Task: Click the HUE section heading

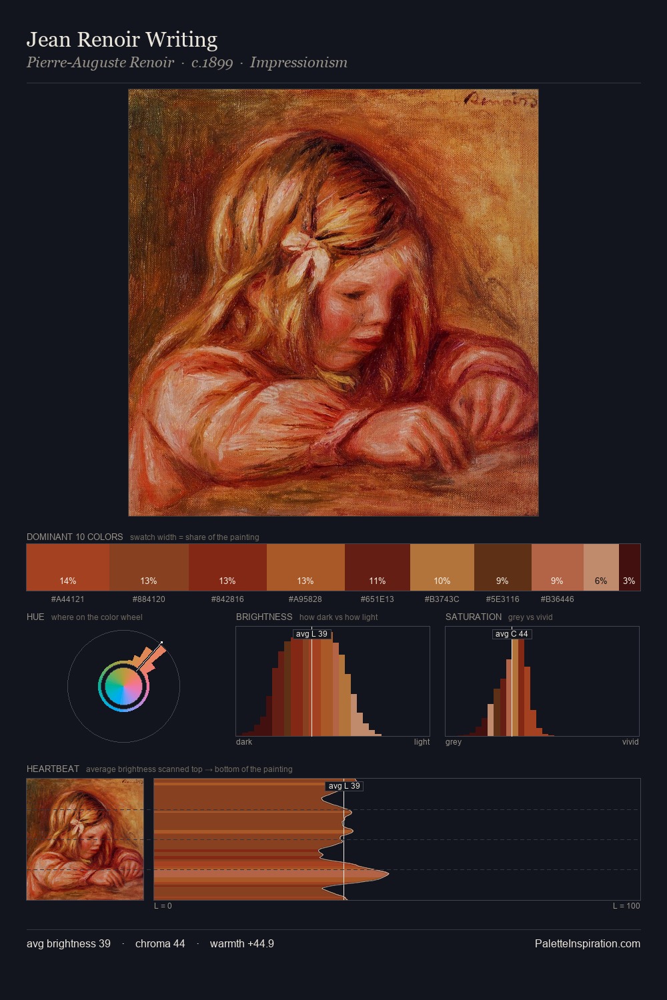Action: click(35, 617)
